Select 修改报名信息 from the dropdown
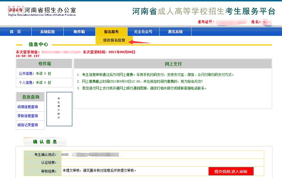Viewport: 282px width, 178px height. (x=114, y=40)
